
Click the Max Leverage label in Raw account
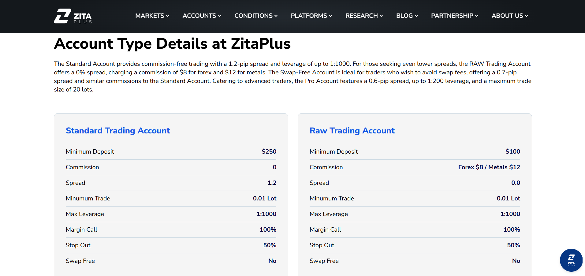point(329,214)
